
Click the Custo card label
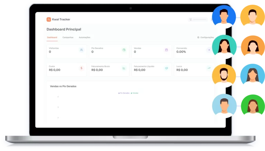(52, 66)
